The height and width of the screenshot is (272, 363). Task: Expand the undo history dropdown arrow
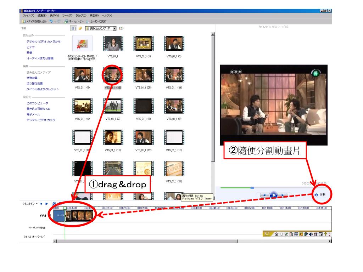click(55, 21)
